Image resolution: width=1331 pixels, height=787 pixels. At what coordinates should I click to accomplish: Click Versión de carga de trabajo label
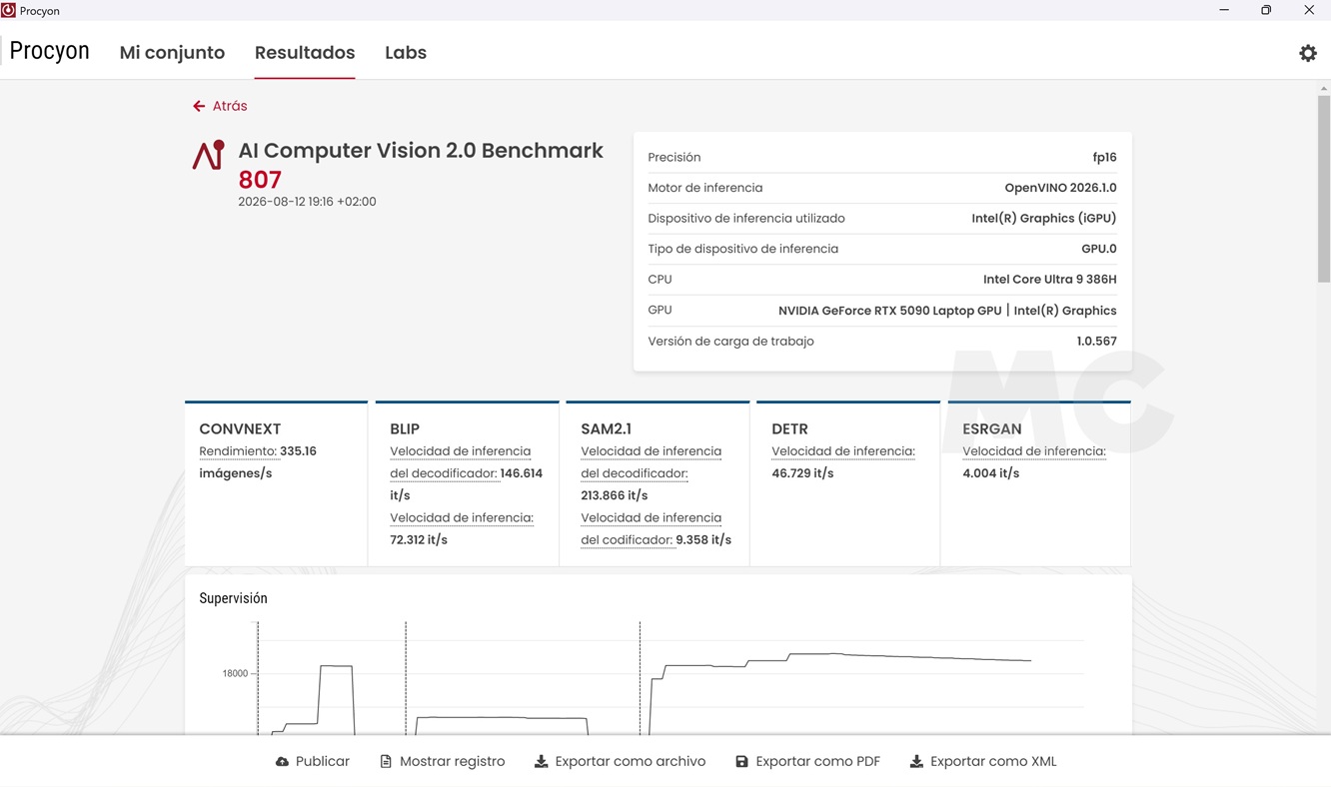(x=731, y=342)
